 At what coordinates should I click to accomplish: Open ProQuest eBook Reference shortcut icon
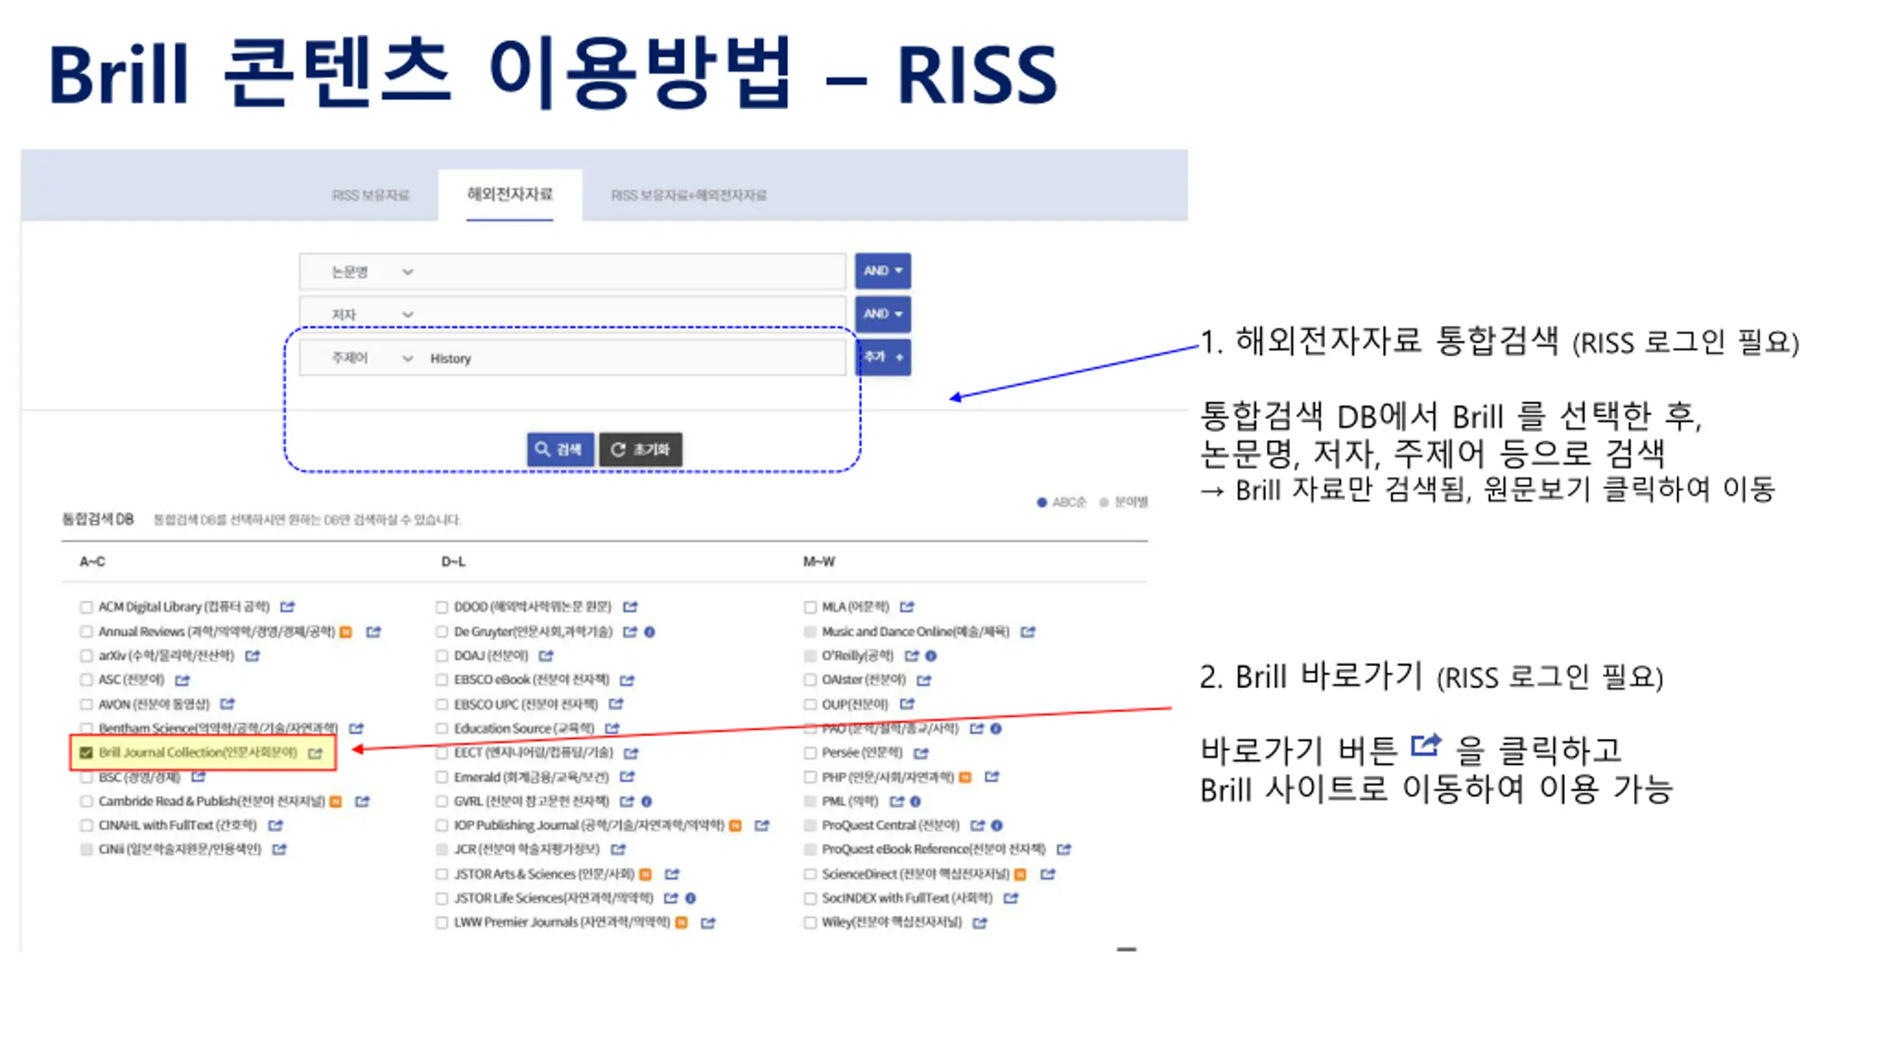pos(1064,850)
